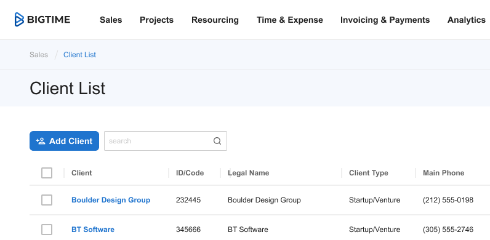The width and height of the screenshot is (490, 240).
Task: Open the Projects menu
Action: [x=156, y=20]
